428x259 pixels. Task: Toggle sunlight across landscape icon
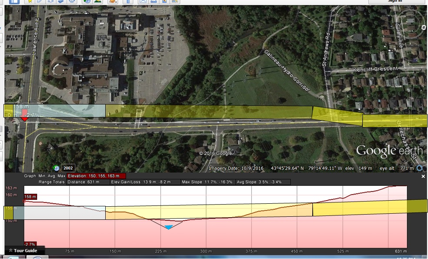(97, 1)
